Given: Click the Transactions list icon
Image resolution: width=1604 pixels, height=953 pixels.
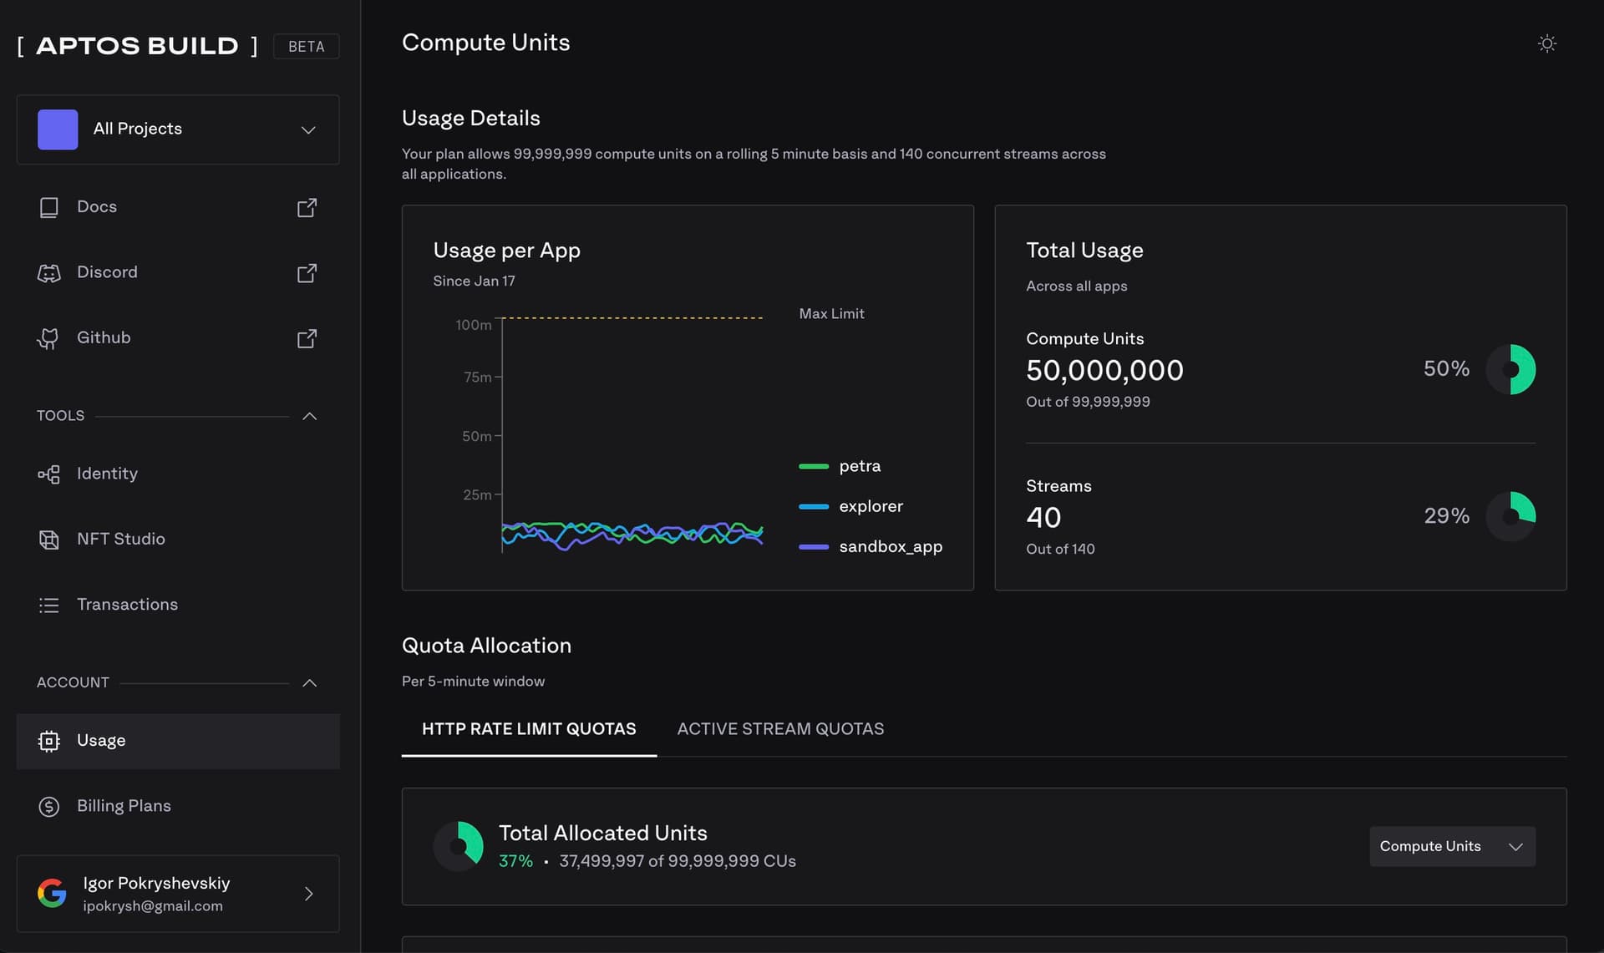Looking at the screenshot, I should [x=49, y=605].
